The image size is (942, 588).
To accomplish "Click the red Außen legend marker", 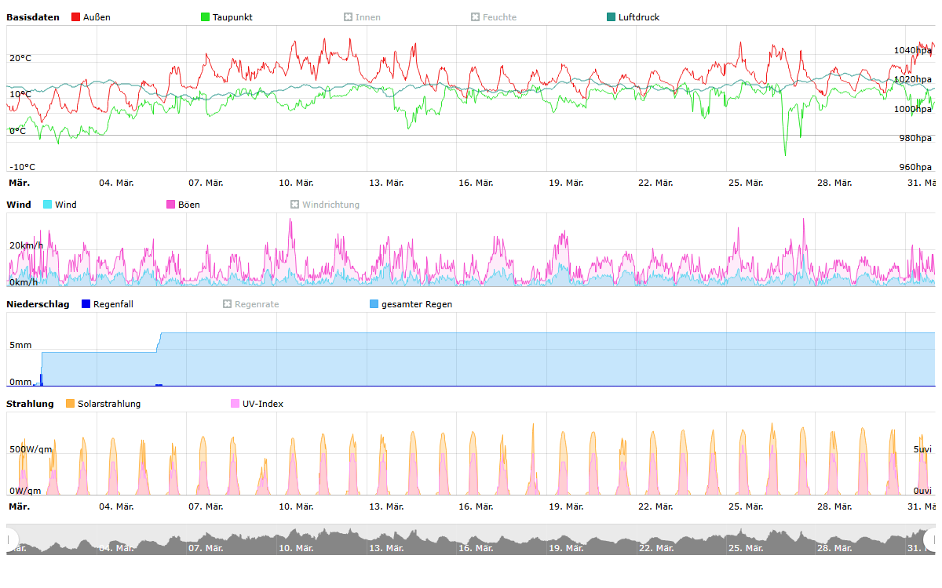I will coord(76,17).
